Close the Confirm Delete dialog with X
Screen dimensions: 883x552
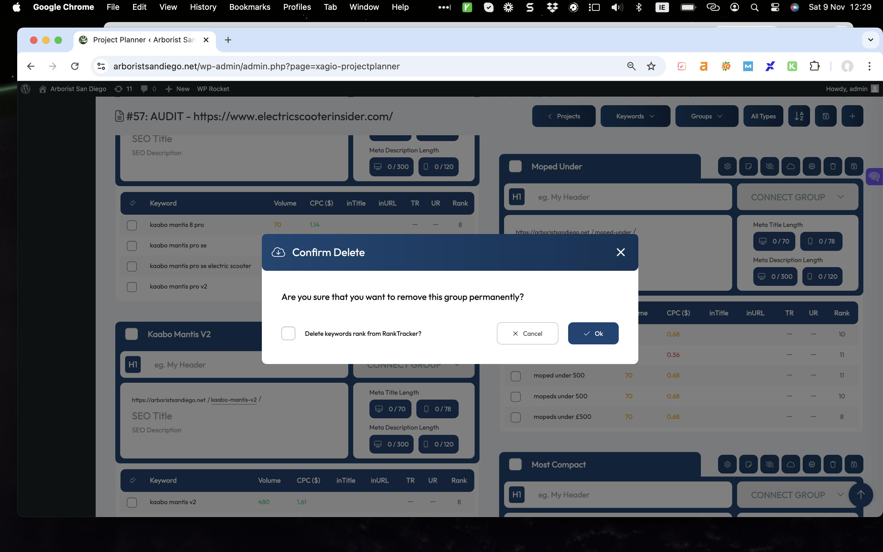[x=621, y=252]
